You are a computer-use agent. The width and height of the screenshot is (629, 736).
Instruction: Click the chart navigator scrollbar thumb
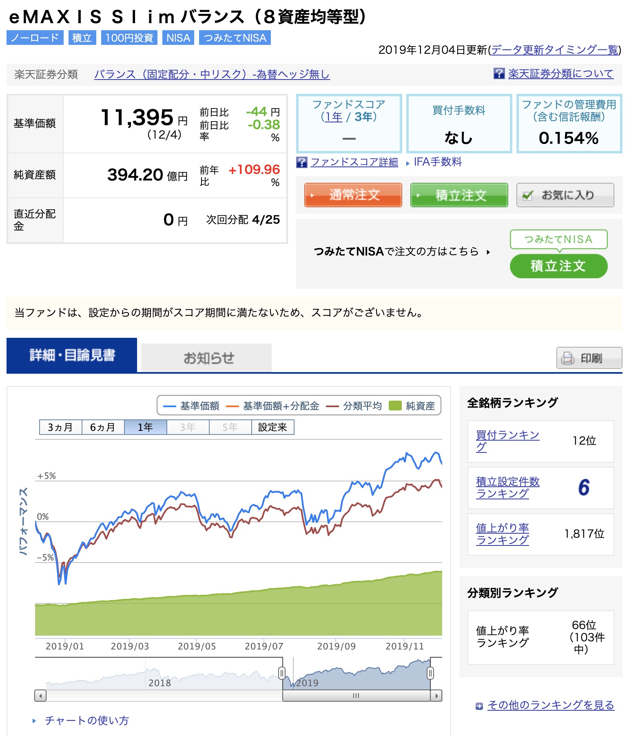pos(356,696)
